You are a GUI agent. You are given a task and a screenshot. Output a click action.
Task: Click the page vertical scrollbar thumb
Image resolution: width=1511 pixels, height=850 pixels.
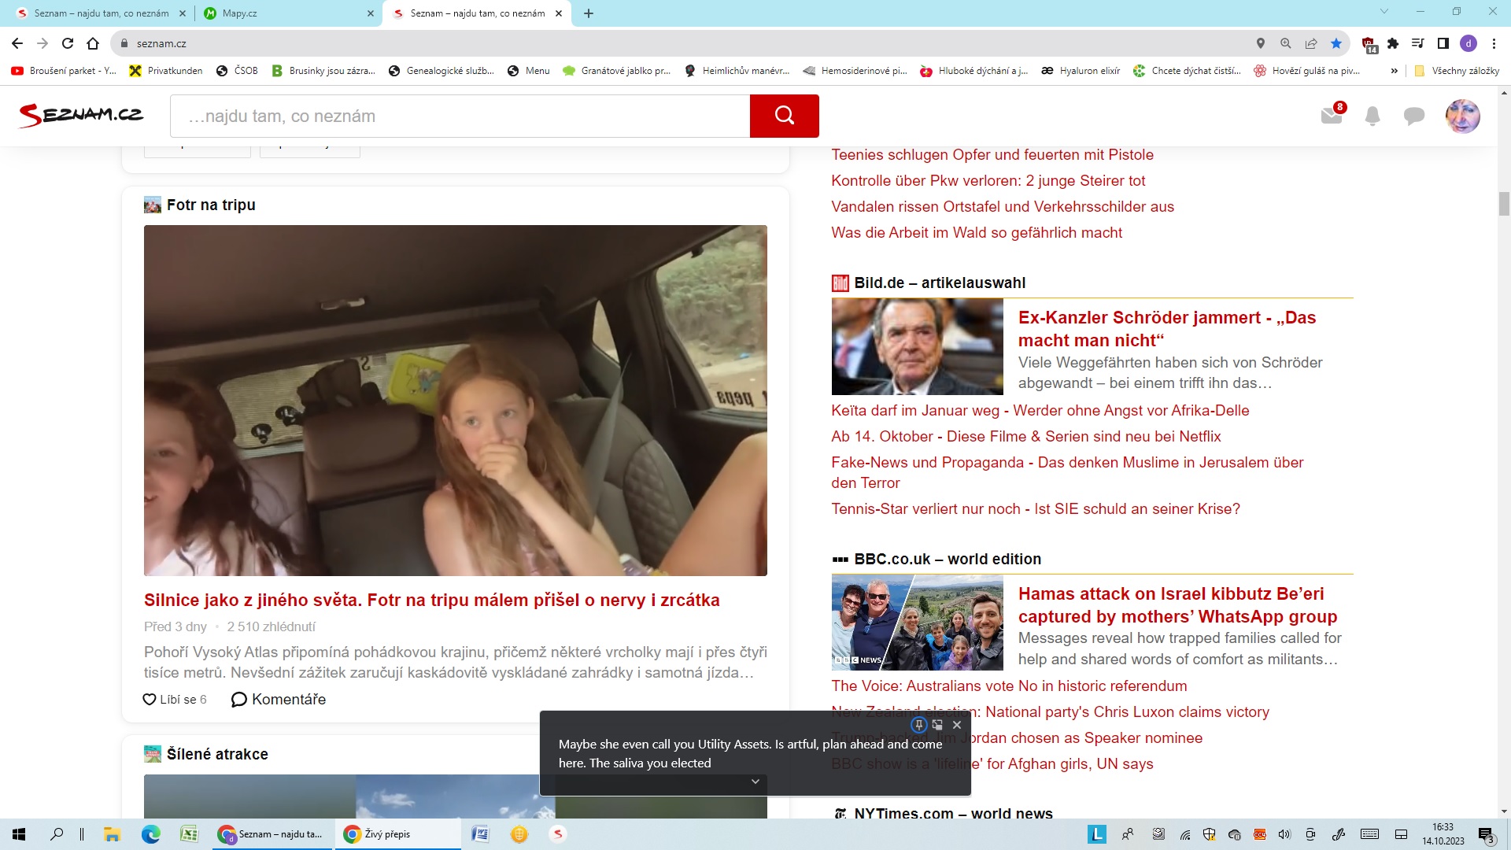1504,203
